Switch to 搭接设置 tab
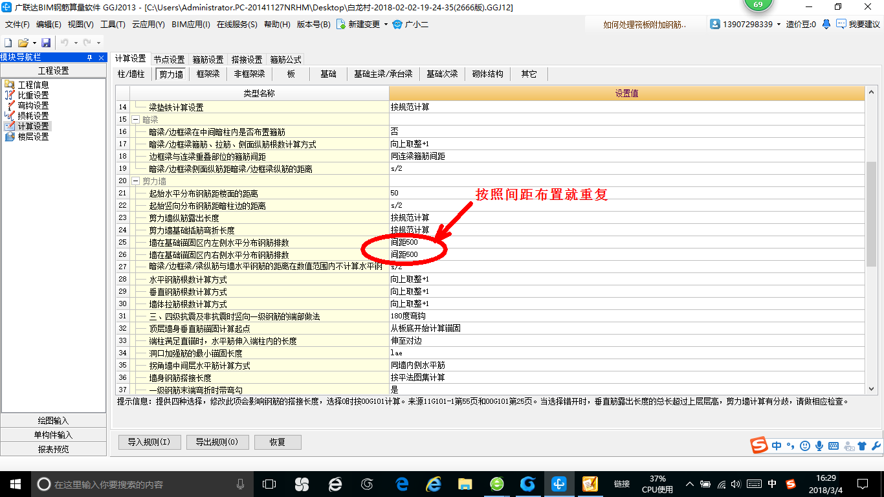Screen dimensions: 884x497 point(247,60)
